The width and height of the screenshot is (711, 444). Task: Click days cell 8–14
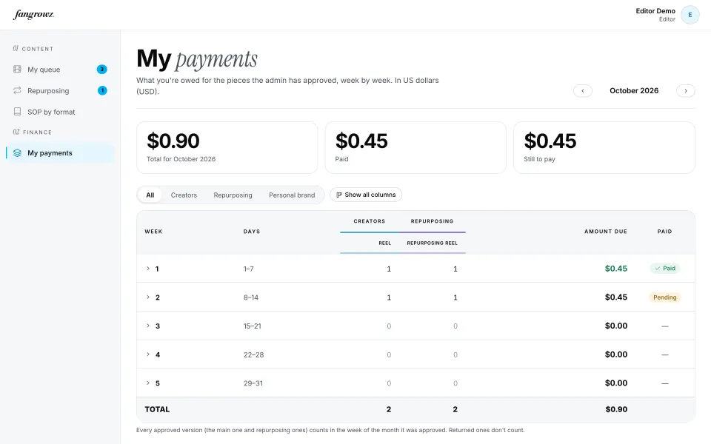[251, 297]
